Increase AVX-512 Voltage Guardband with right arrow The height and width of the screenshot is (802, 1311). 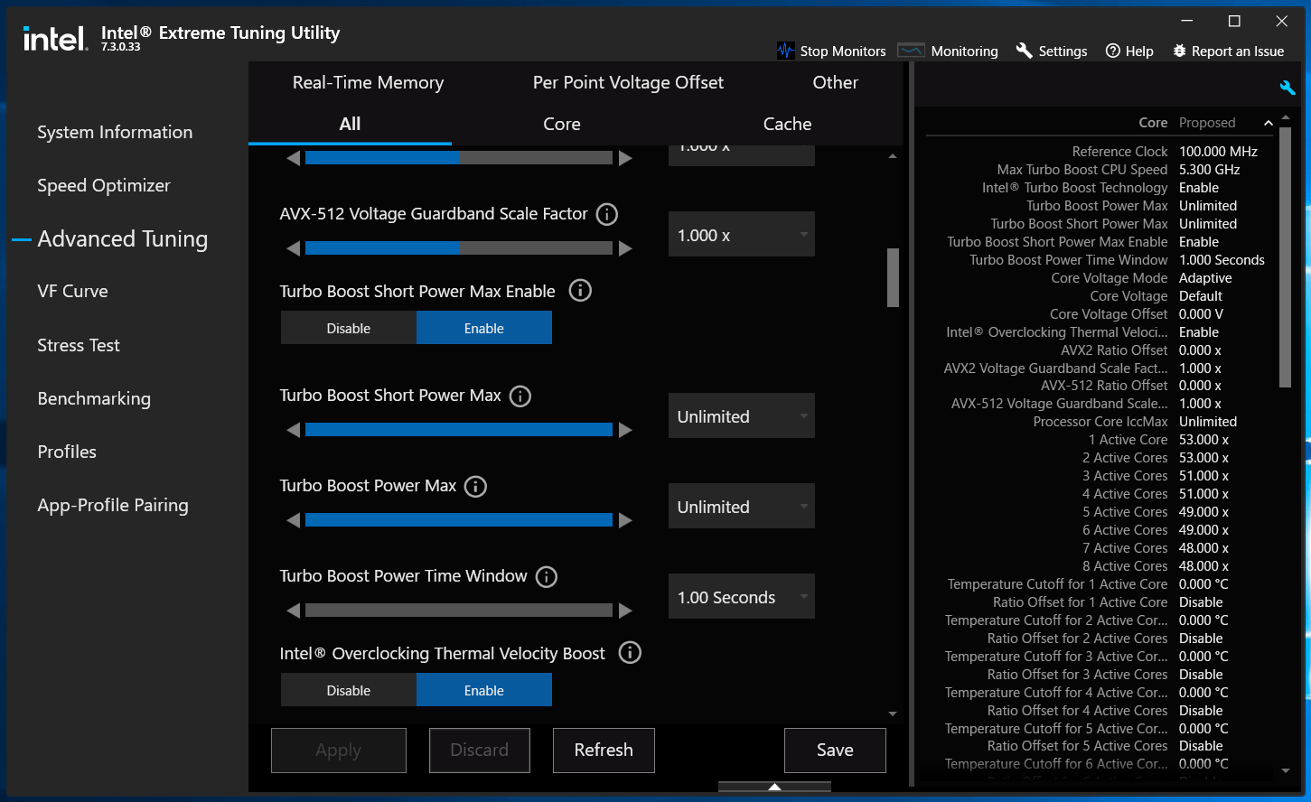(625, 248)
